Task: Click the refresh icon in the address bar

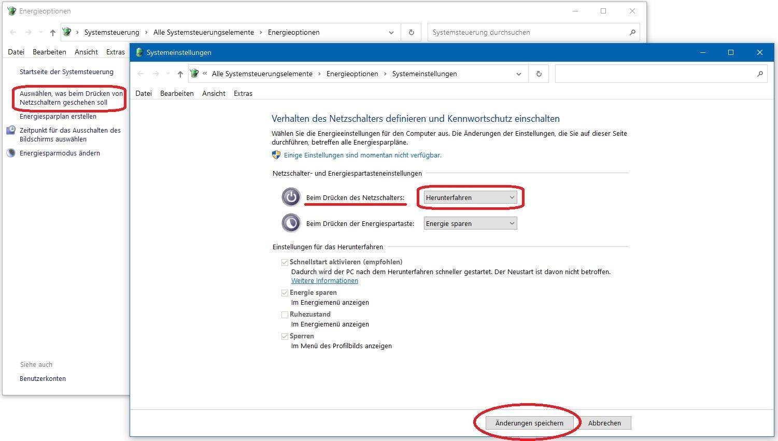Action: coord(539,74)
